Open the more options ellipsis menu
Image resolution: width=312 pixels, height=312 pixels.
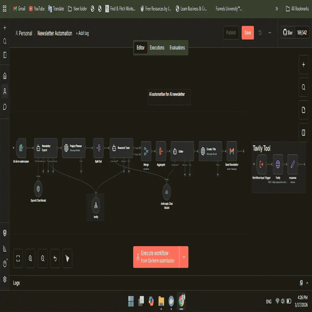pos(270,33)
